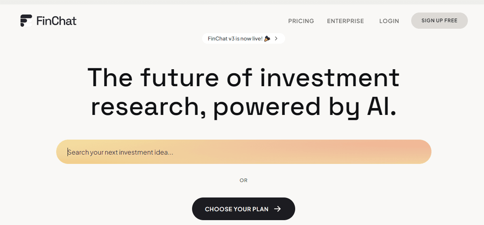
Task: Open the Pricing page
Action: pos(301,21)
